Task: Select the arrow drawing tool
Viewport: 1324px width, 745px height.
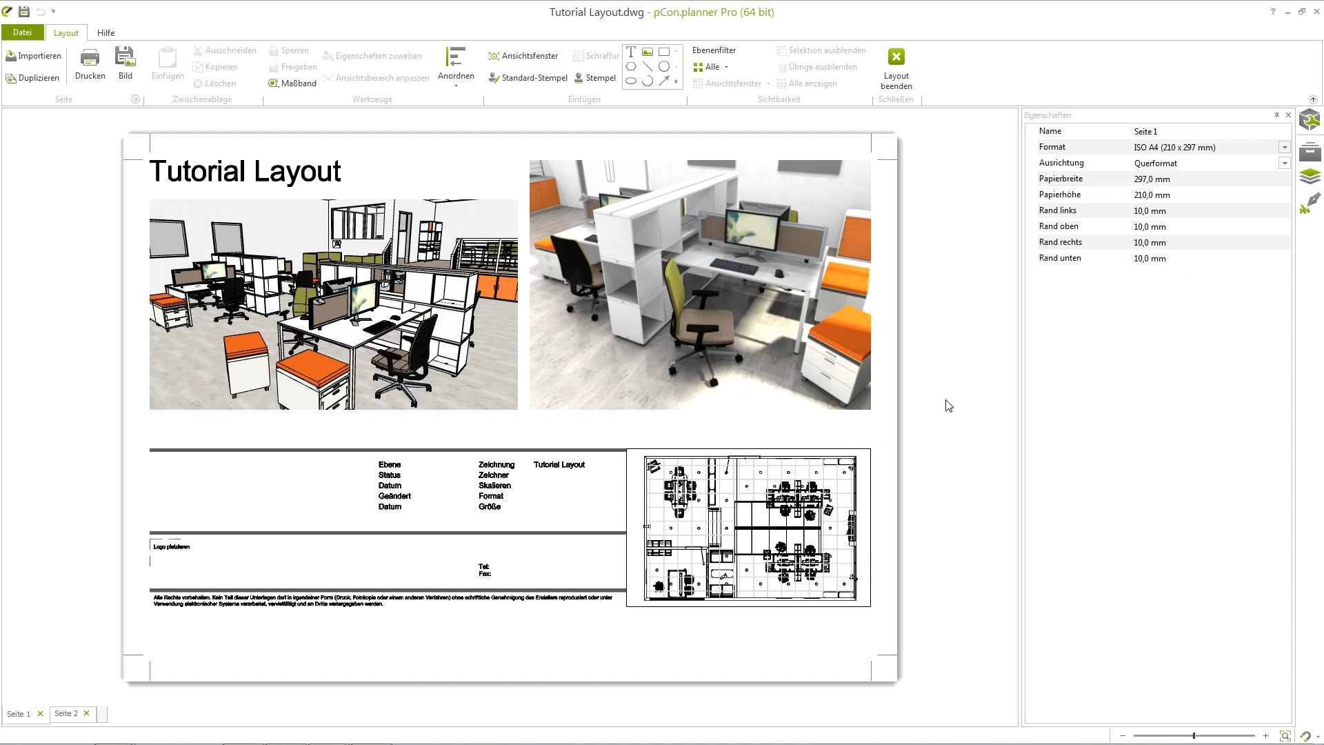Action: pyautogui.click(x=665, y=81)
